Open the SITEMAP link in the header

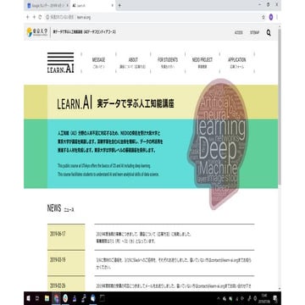[254, 32]
